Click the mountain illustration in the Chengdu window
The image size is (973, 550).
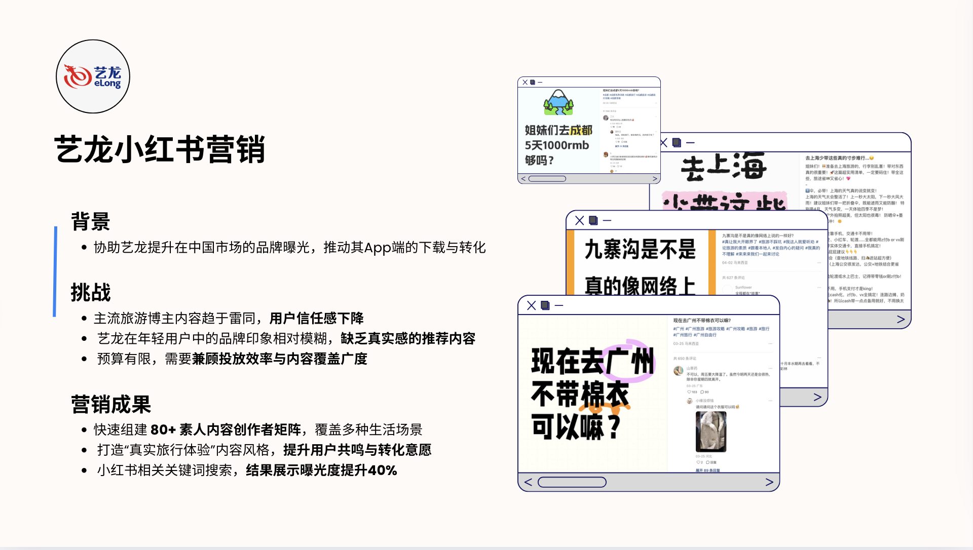[558, 102]
